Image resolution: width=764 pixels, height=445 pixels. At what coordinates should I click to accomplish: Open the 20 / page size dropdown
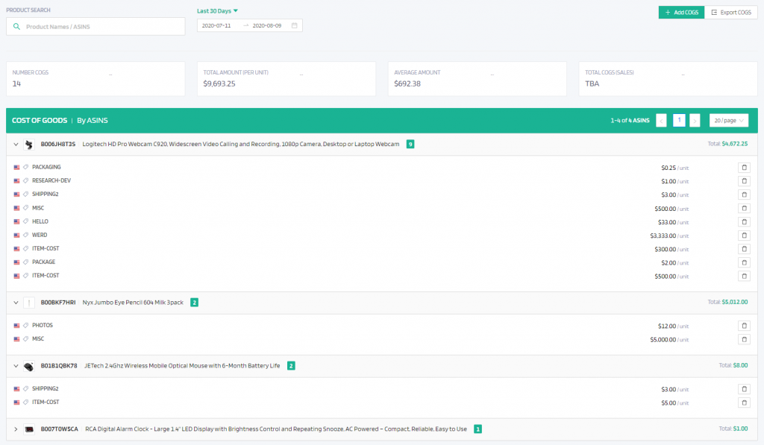[728, 121]
